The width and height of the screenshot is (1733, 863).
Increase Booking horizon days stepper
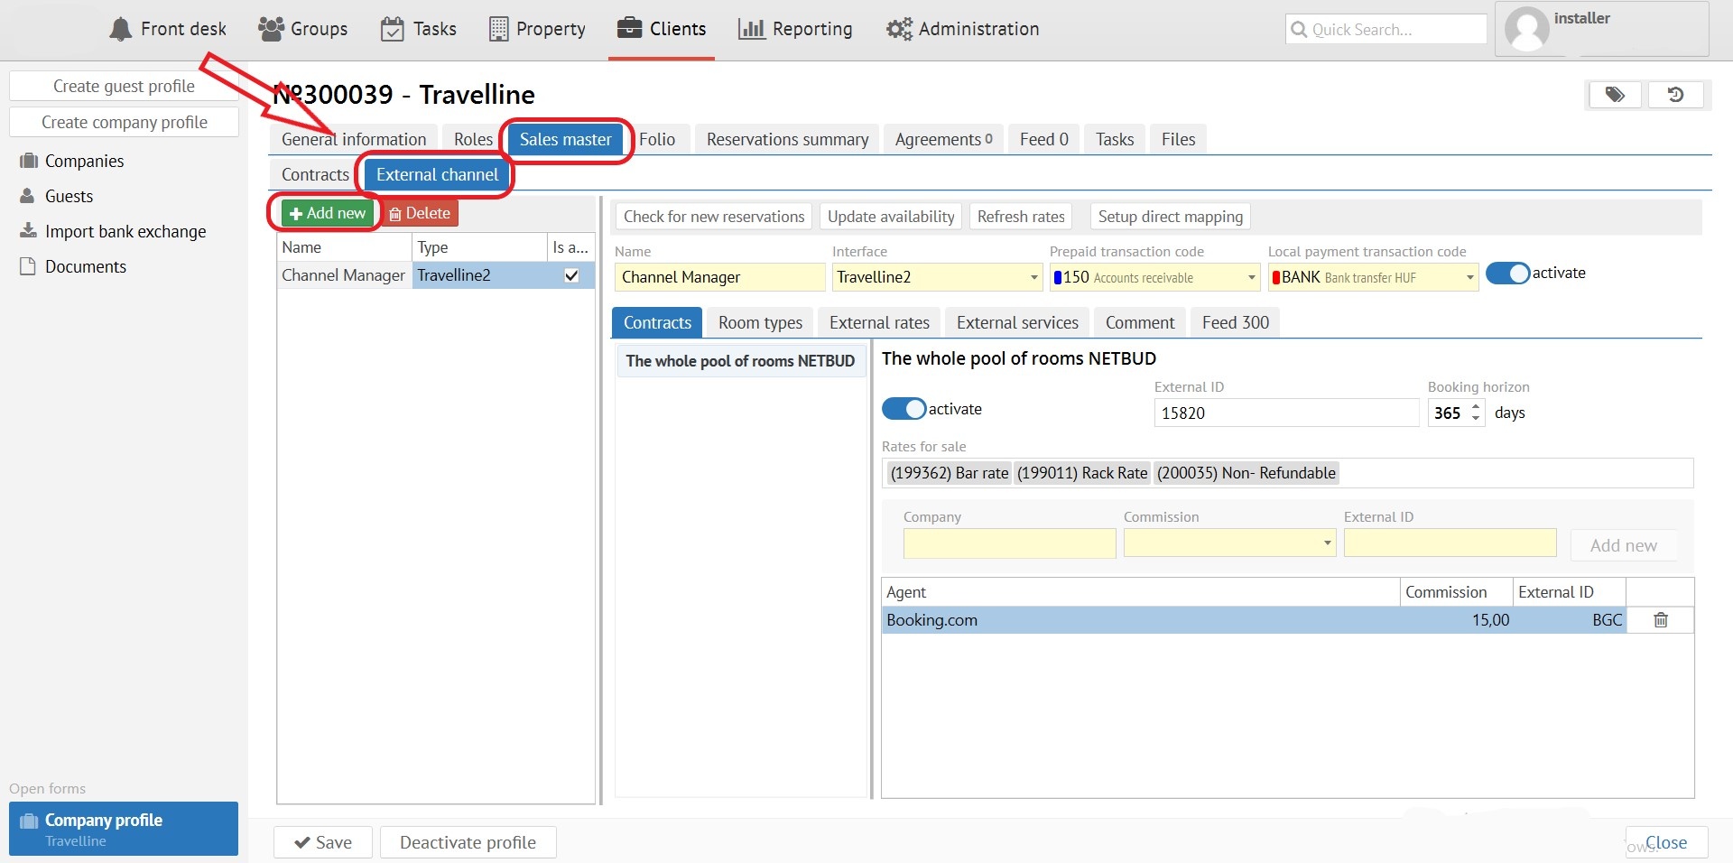click(1476, 407)
